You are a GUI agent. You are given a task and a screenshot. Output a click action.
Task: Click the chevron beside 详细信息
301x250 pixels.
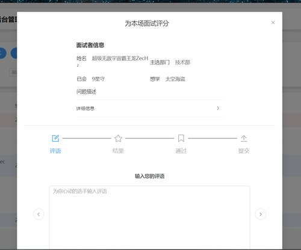coord(218,108)
